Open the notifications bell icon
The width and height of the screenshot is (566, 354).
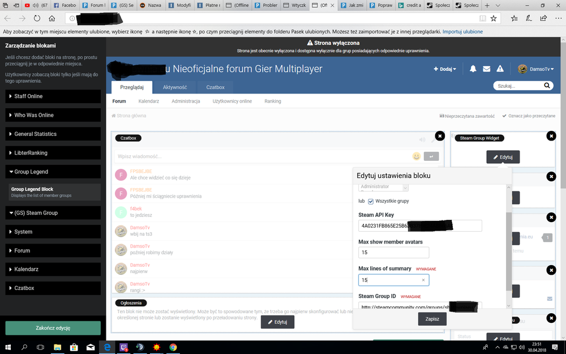click(473, 69)
